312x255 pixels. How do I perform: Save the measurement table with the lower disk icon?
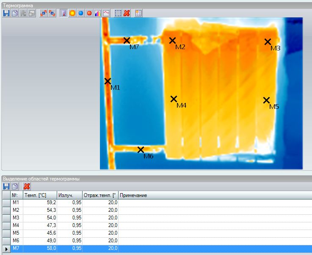[x=6, y=186]
